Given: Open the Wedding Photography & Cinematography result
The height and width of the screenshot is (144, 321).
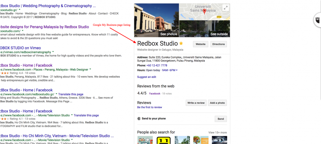Looking at the screenshot, I should coord(48,6).
